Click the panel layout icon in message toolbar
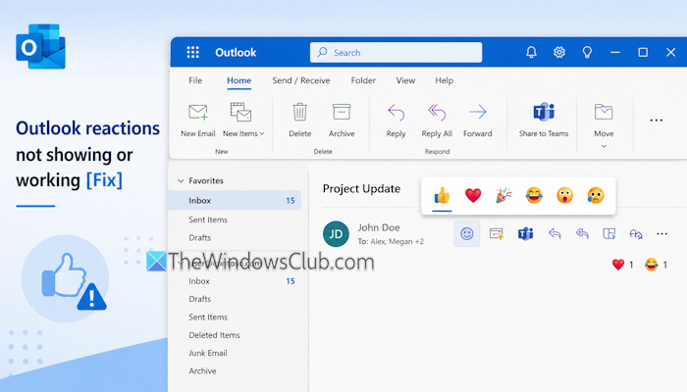The height and width of the screenshot is (392, 687). click(x=609, y=233)
